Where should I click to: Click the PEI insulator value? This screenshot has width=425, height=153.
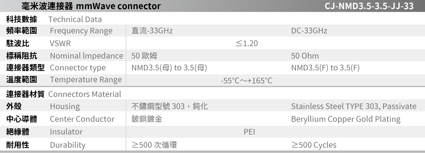coord(249,132)
